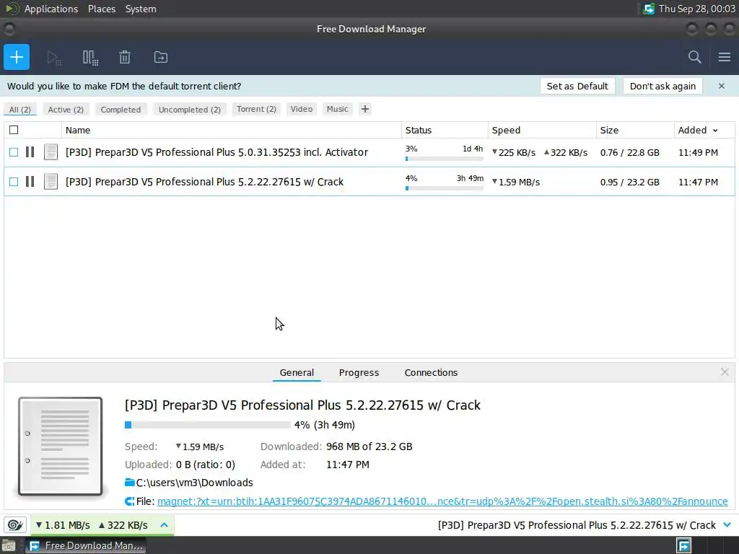Viewport: 739px width, 554px height.
Task: Click total upload speed 322 KB/s in status bar
Action: 123,525
